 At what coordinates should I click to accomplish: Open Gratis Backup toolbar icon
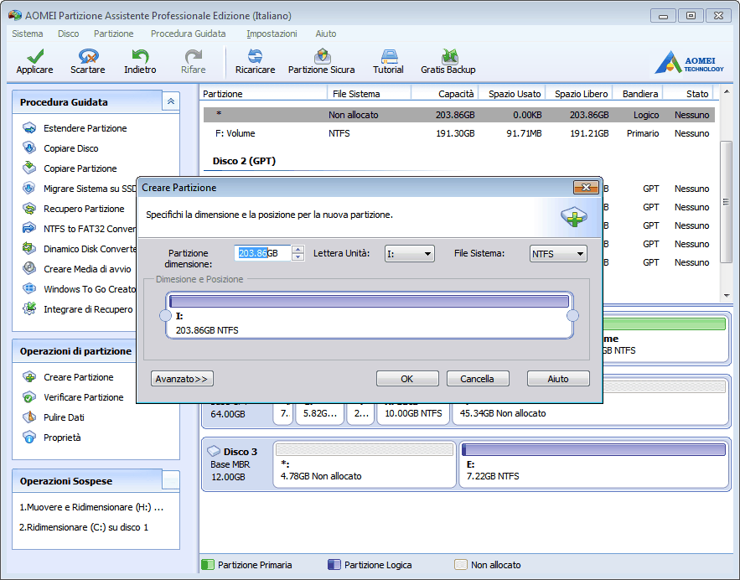tap(448, 56)
